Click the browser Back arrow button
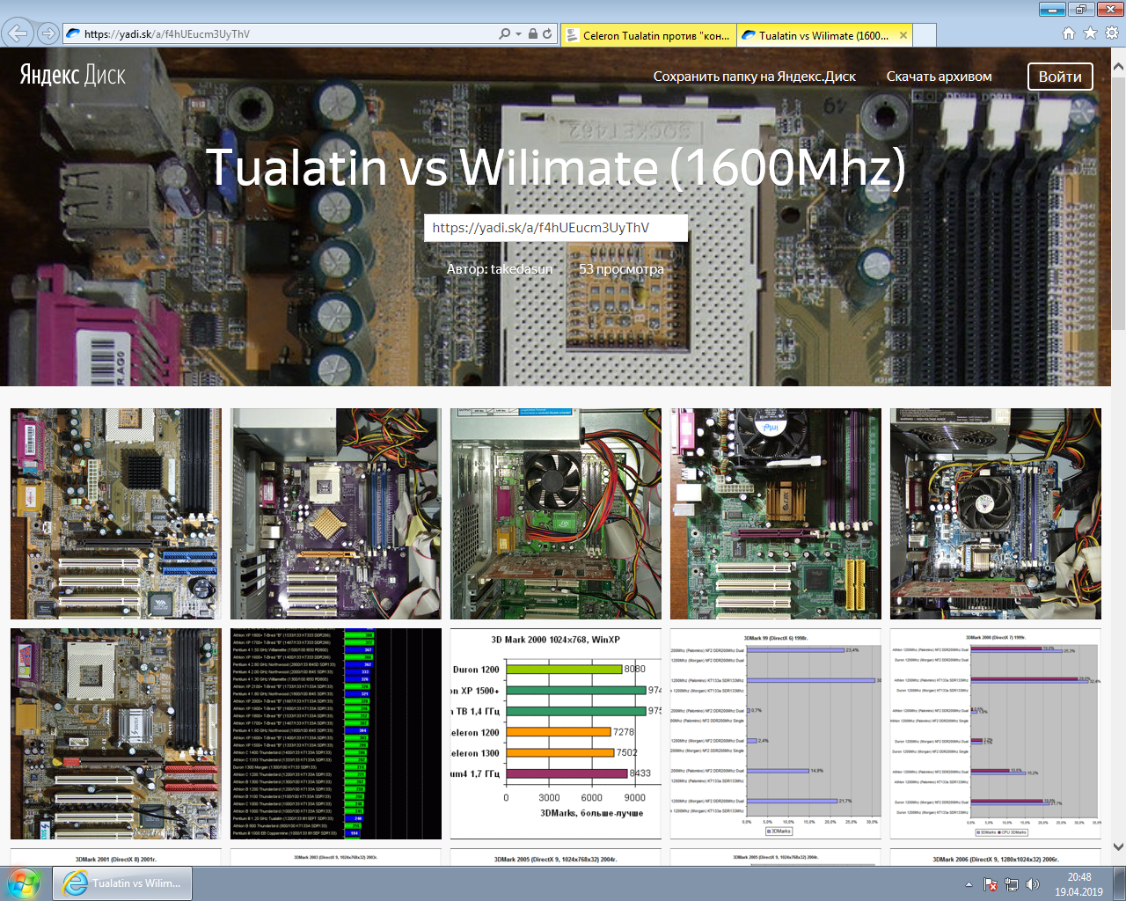The height and width of the screenshot is (901, 1126). tap(18, 33)
